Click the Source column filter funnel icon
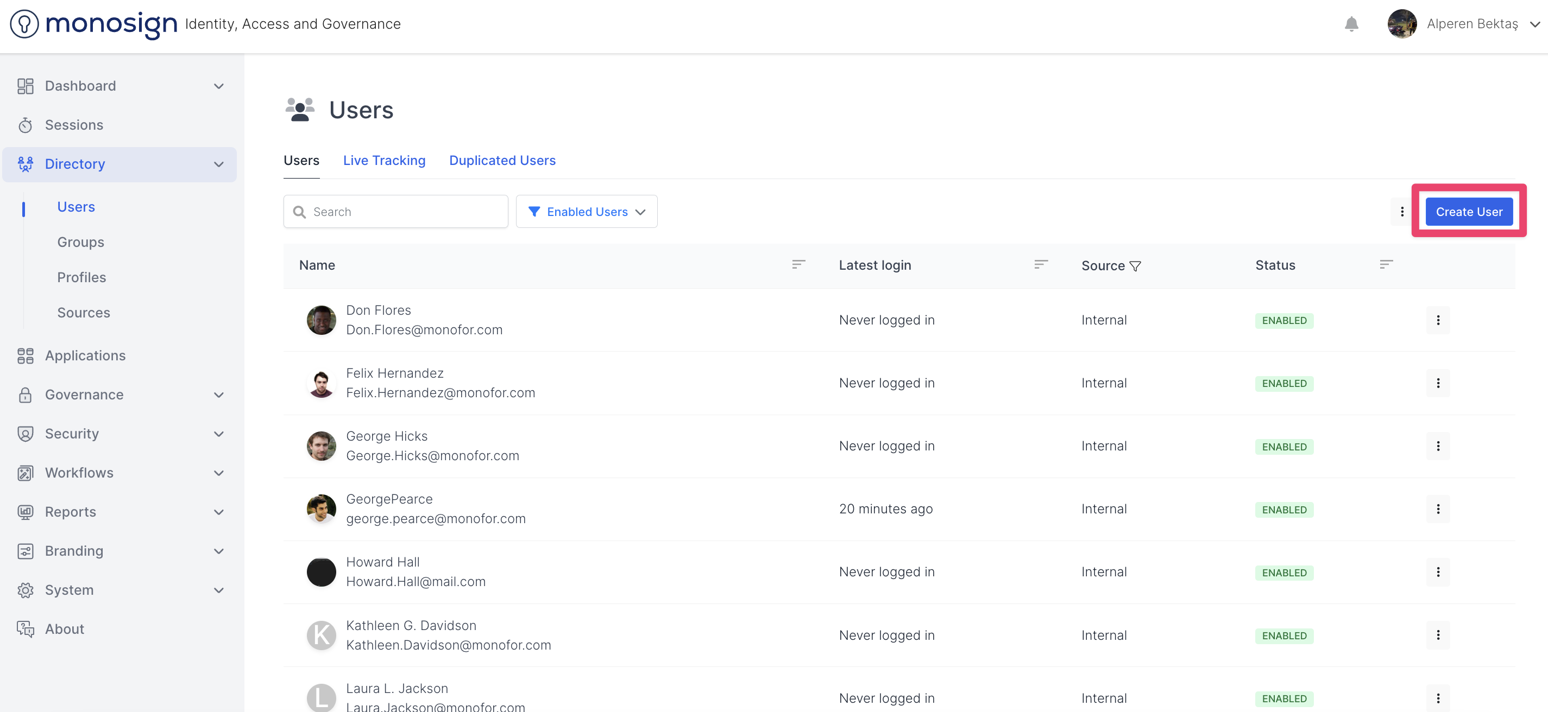Viewport: 1548px width, 712px height. click(x=1135, y=266)
